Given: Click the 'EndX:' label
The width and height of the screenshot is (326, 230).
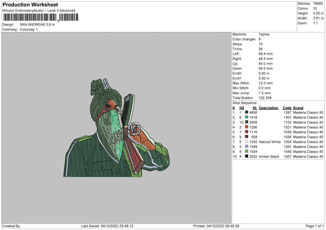Looking at the screenshot, I should (x=237, y=73).
